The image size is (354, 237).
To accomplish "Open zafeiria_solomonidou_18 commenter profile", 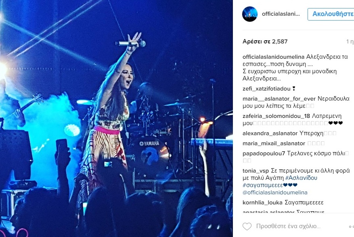I will (276, 116).
